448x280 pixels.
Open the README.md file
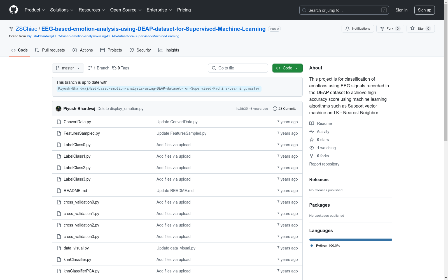pos(75,191)
